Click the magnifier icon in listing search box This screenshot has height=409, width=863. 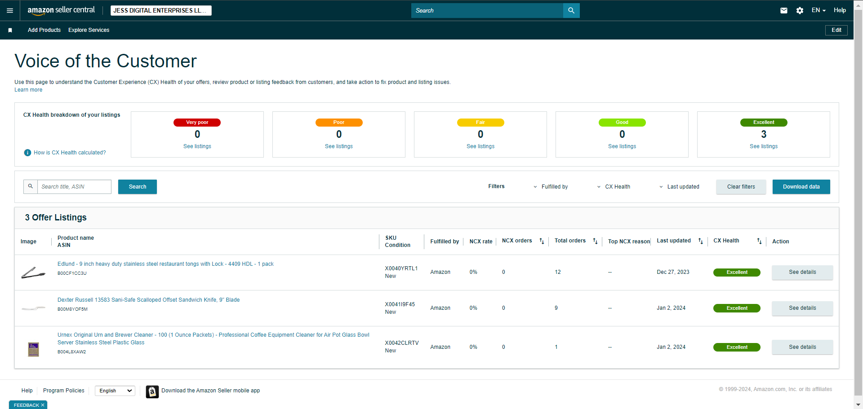coord(31,186)
